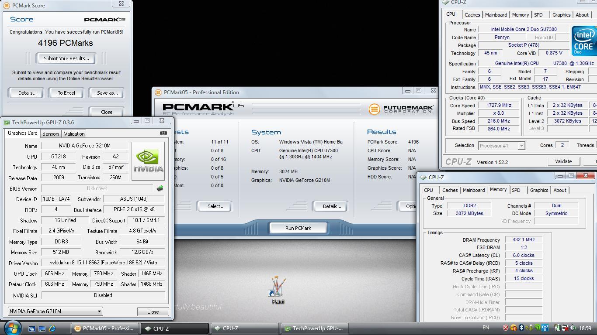Open the NVIDIA GeForce G210M GPU dropdown
This screenshot has width=597, height=335.
tap(55, 311)
